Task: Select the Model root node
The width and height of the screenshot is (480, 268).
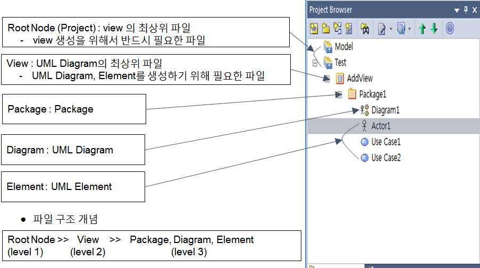Action: (x=344, y=47)
